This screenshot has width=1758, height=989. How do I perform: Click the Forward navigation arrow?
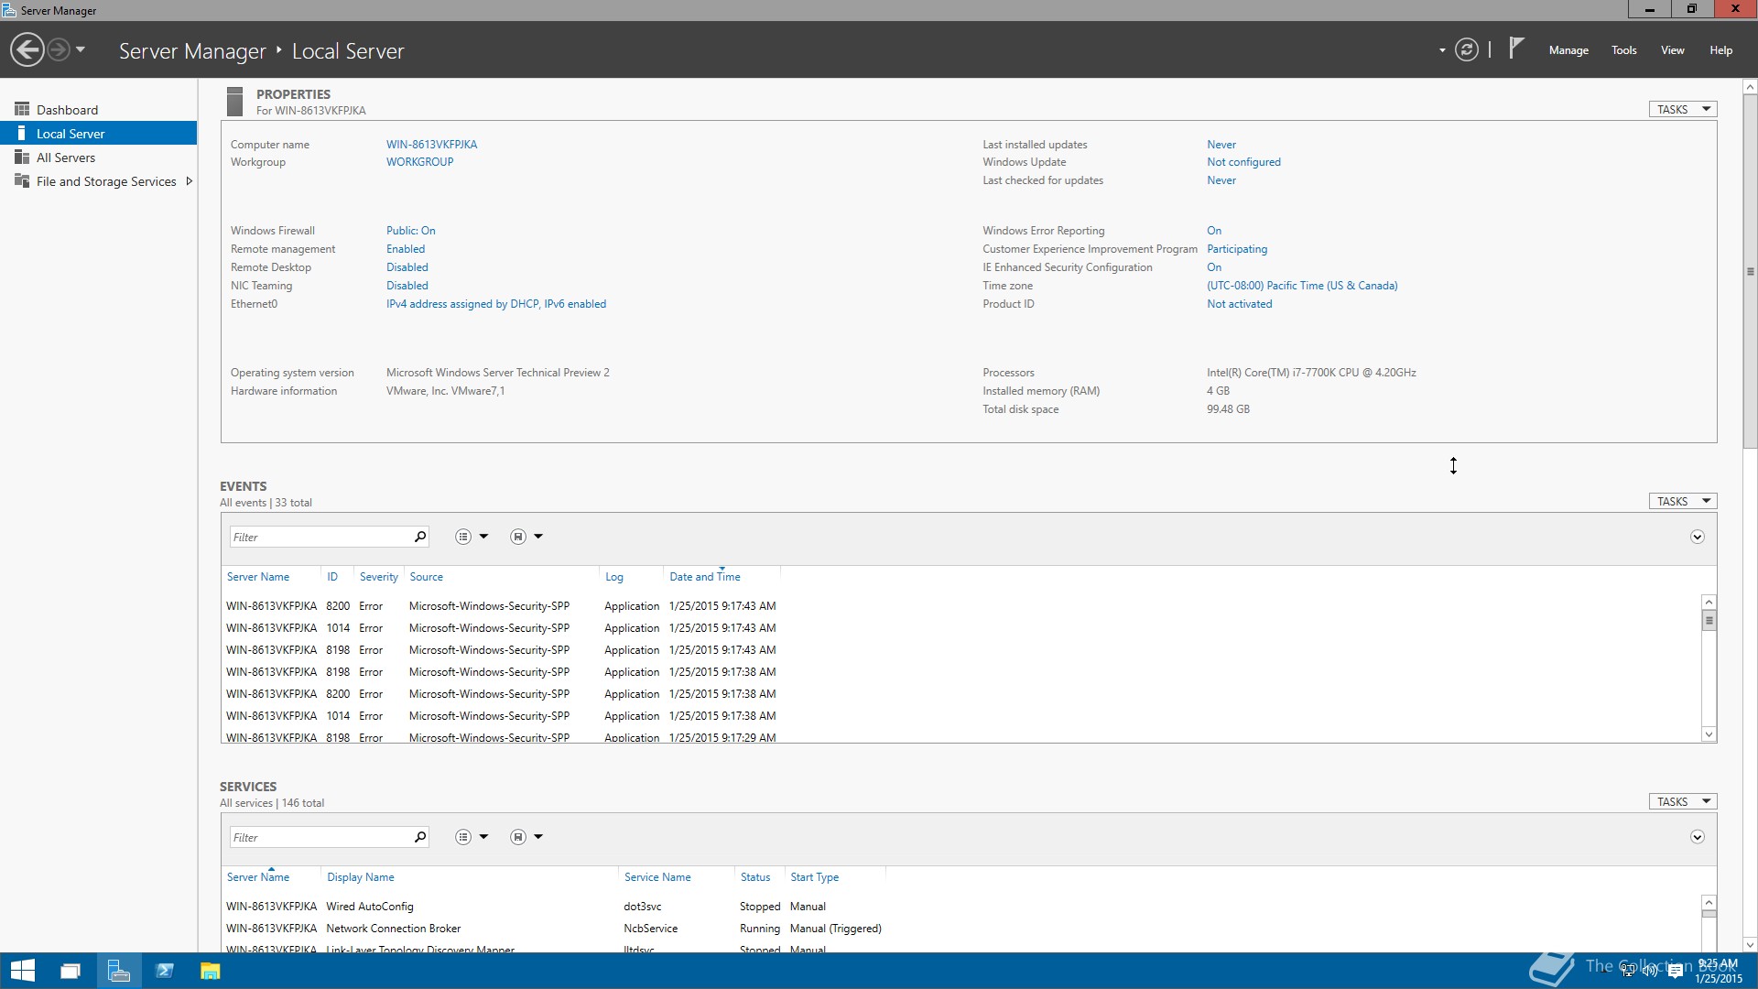[59, 49]
